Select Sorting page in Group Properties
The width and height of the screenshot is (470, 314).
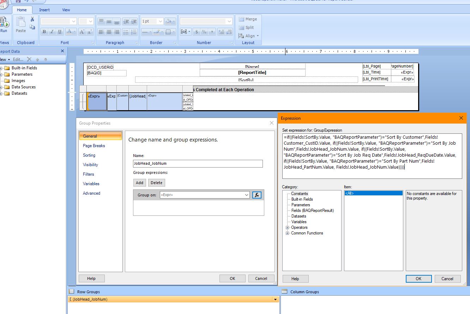(x=89, y=155)
